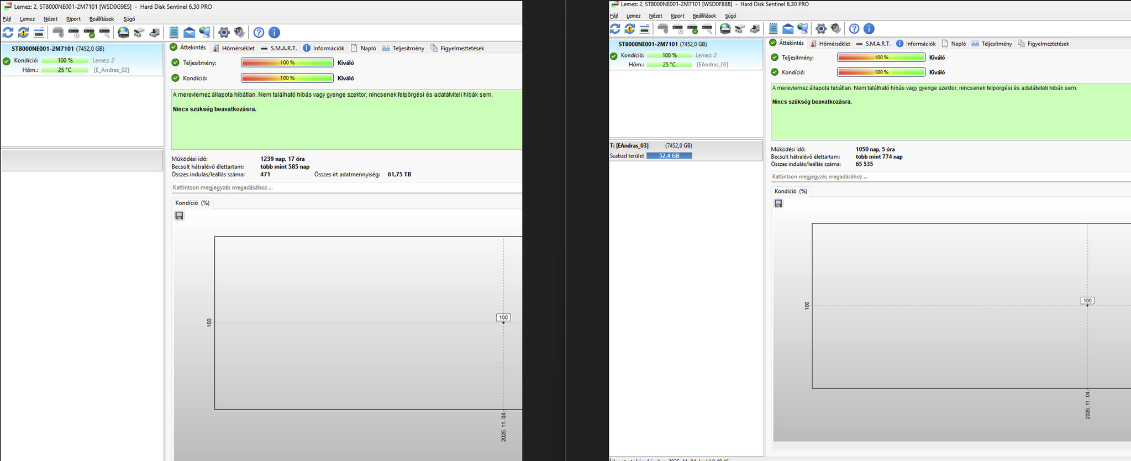
Task: Open the Riport menu in the left window
Action: [x=73, y=19]
